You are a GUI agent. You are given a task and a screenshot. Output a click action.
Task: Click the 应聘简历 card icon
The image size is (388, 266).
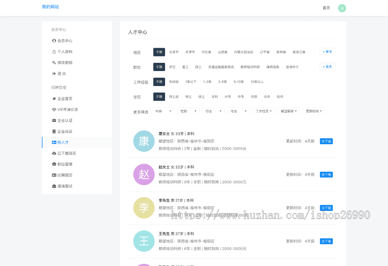54,175
